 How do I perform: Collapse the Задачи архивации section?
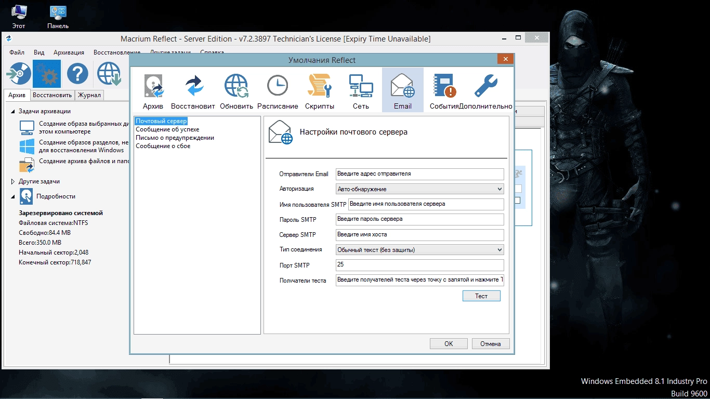13,111
